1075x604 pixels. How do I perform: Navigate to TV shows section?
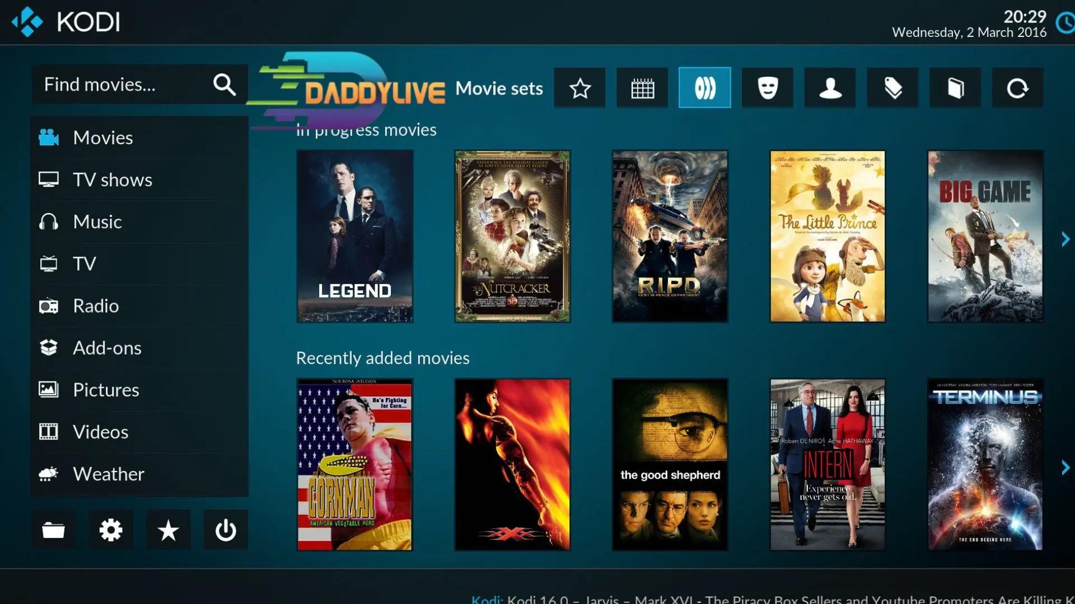coord(112,179)
